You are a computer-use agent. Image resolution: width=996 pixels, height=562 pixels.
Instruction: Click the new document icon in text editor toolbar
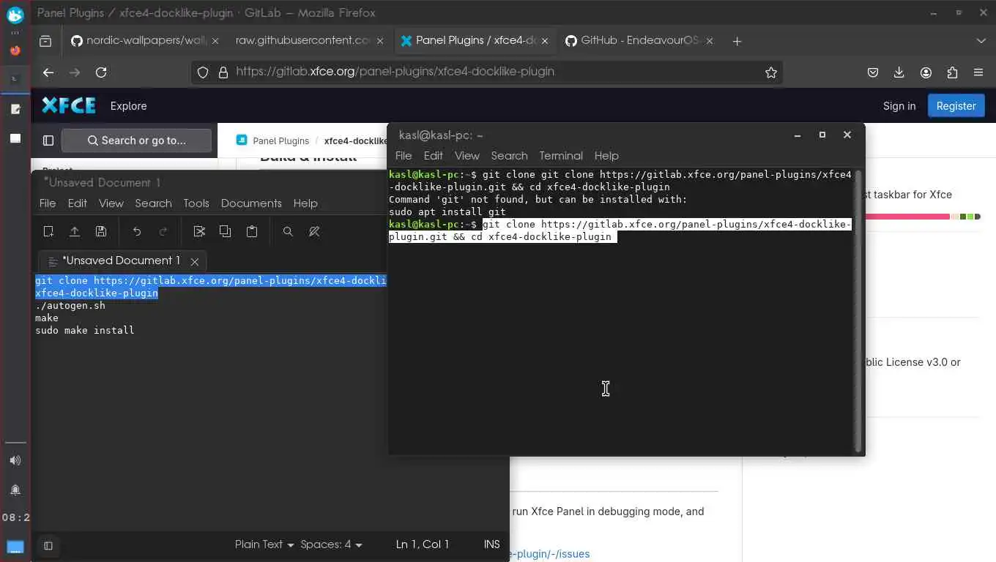click(48, 231)
